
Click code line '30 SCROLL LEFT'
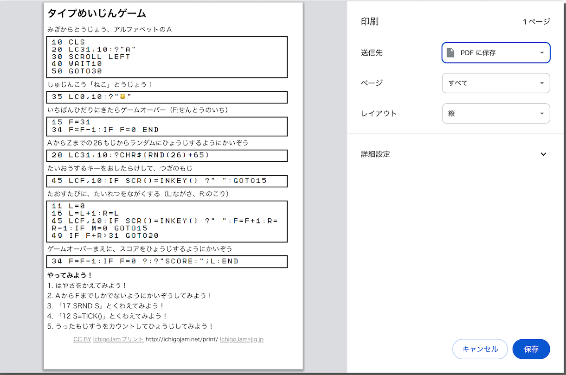[91, 57]
